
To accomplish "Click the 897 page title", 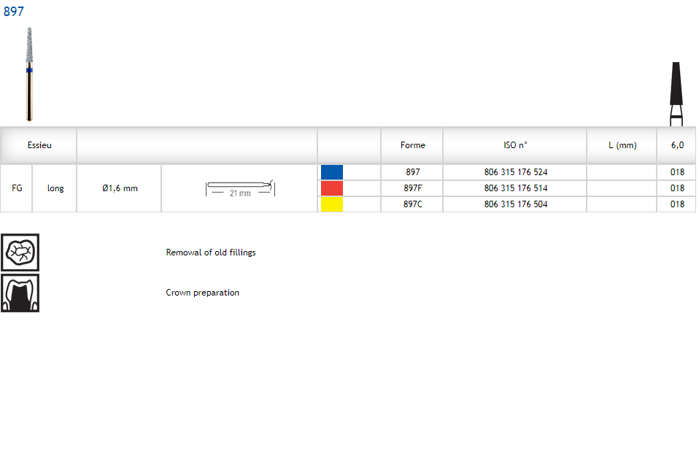I will tap(14, 12).
